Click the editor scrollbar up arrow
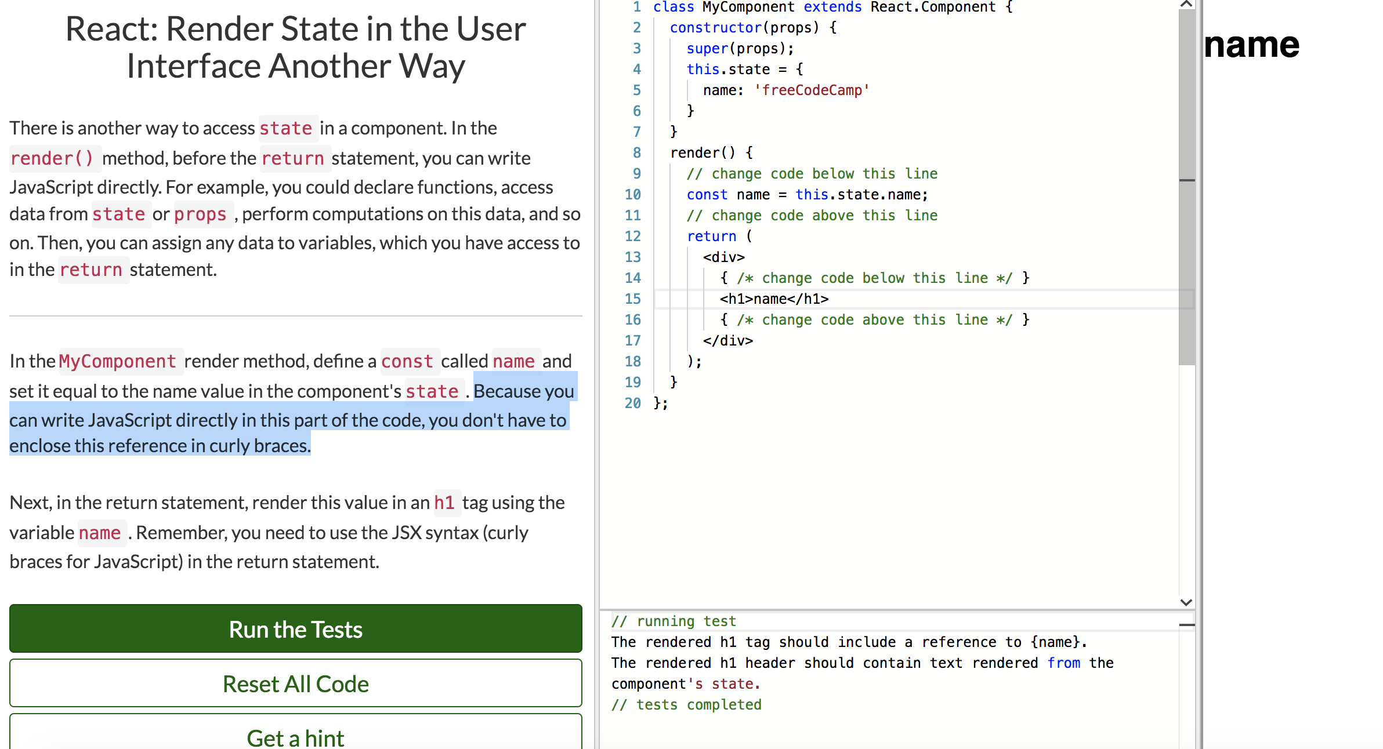Viewport: 1383px width, 749px height. [x=1186, y=4]
